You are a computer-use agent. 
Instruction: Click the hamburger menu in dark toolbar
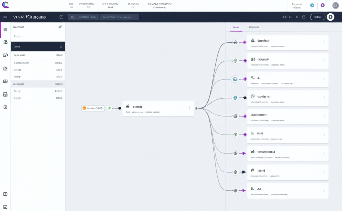pos(5,17)
